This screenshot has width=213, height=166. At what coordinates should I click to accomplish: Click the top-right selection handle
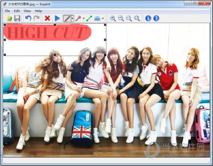point(105,25)
